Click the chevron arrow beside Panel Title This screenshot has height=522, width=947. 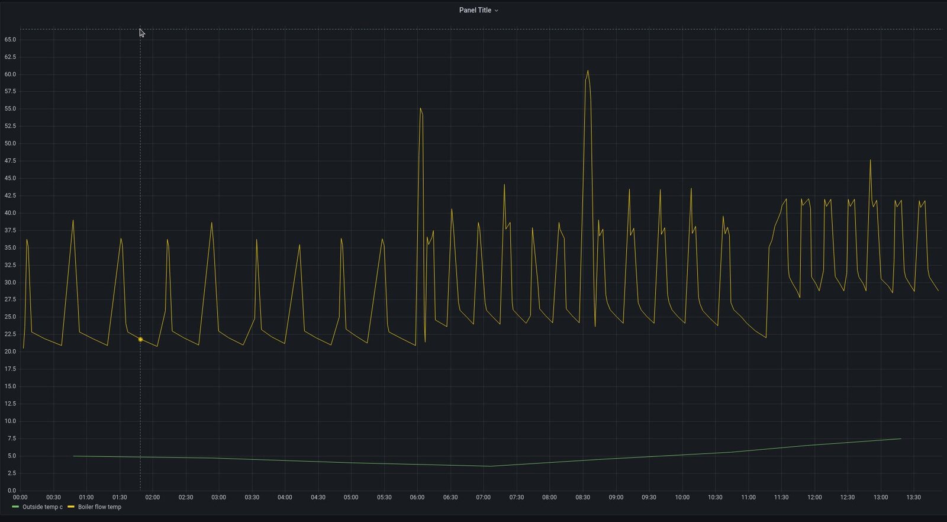497,11
